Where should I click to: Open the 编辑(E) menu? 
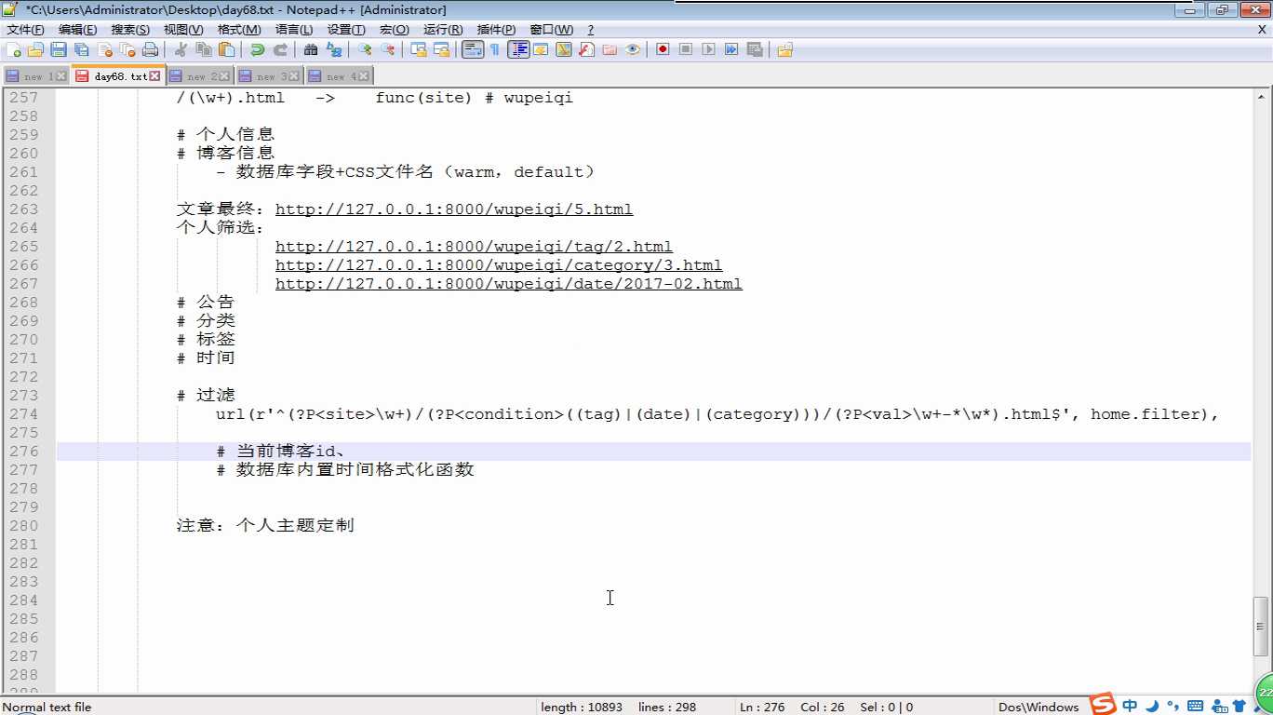[x=77, y=30]
